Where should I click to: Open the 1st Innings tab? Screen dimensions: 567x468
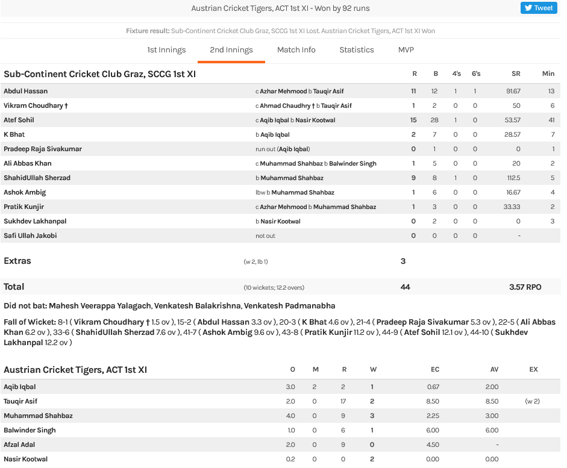click(x=166, y=50)
